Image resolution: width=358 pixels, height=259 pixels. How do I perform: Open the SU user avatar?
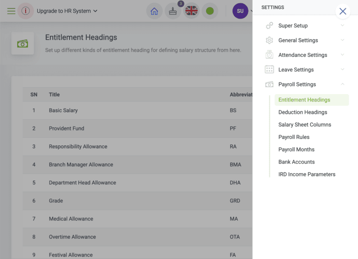click(x=240, y=11)
